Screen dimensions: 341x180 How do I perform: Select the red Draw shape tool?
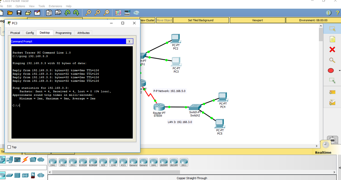pos(331,70)
